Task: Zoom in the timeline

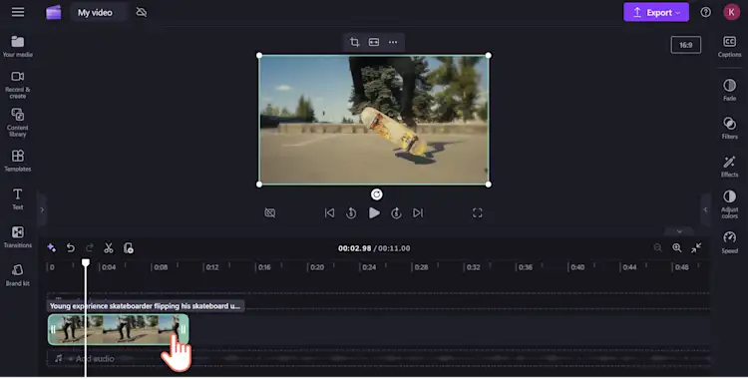Action: point(676,247)
